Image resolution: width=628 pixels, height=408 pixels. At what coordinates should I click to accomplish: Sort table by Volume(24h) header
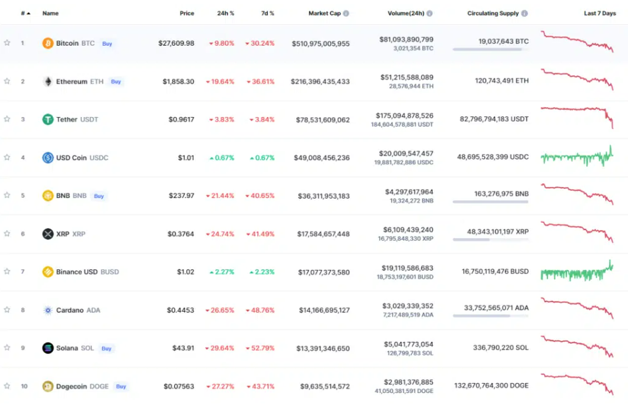tap(406, 13)
